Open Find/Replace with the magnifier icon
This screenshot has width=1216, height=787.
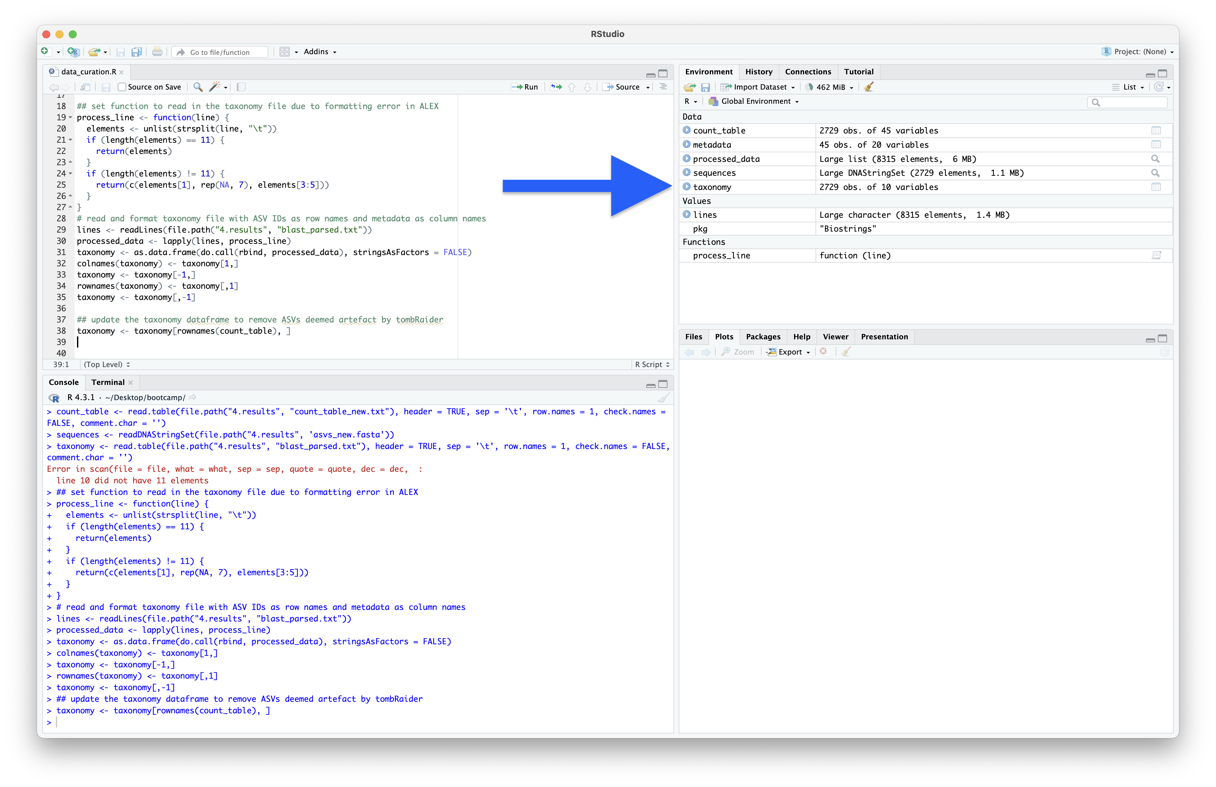(x=198, y=87)
